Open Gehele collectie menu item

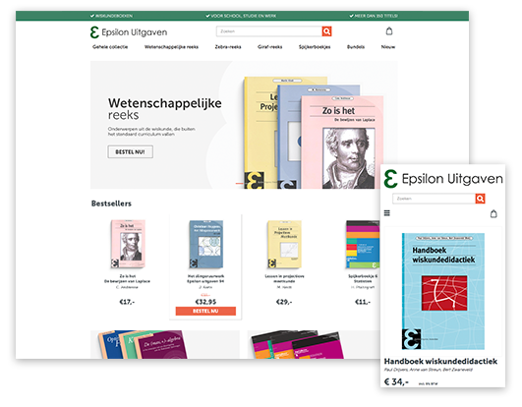(110, 47)
